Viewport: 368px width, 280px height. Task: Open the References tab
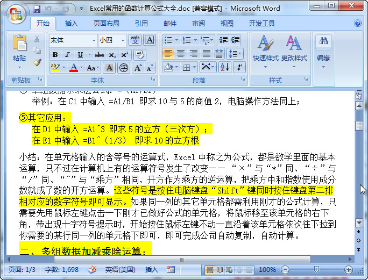click(x=141, y=24)
